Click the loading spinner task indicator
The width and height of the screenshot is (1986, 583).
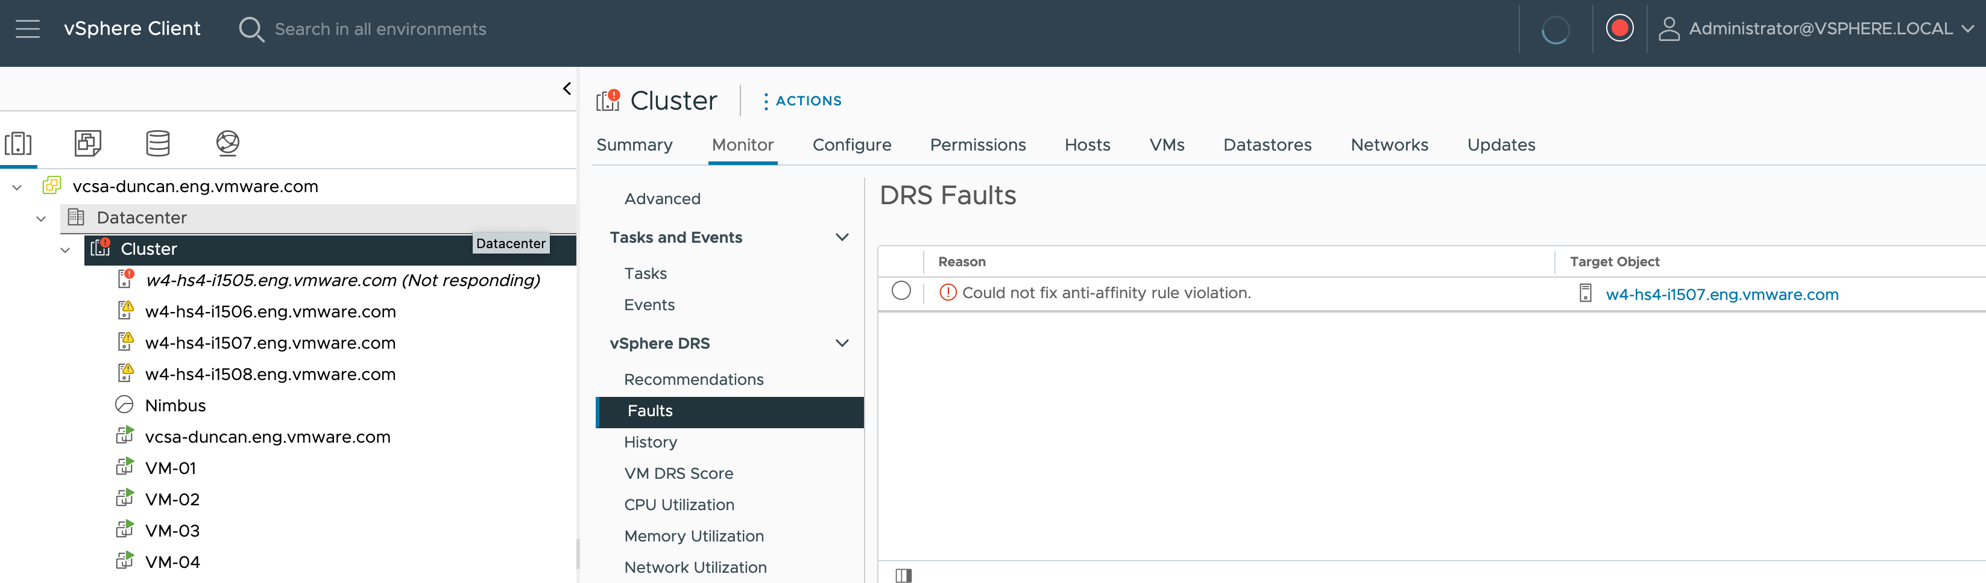point(1555,30)
